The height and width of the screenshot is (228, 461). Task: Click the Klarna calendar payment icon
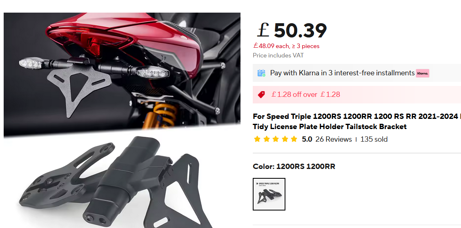[261, 73]
